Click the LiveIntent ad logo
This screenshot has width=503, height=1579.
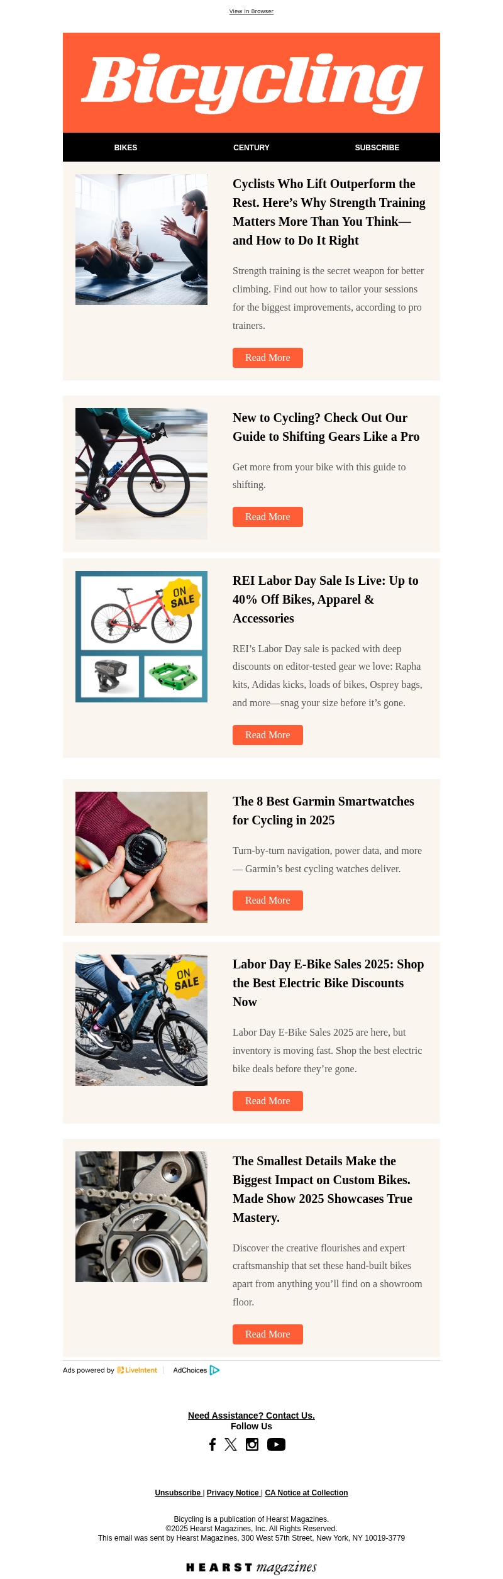click(137, 1370)
